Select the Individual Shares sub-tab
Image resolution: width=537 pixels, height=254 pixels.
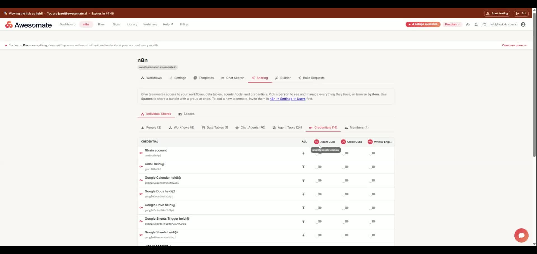156,114
